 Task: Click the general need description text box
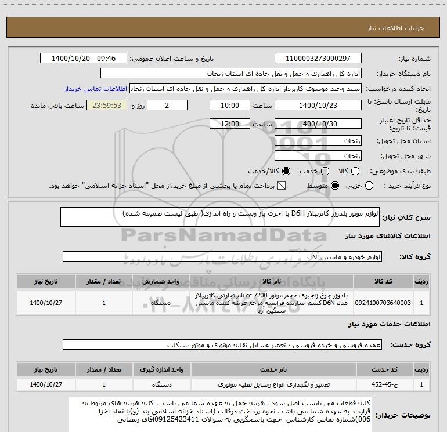(220, 217)
